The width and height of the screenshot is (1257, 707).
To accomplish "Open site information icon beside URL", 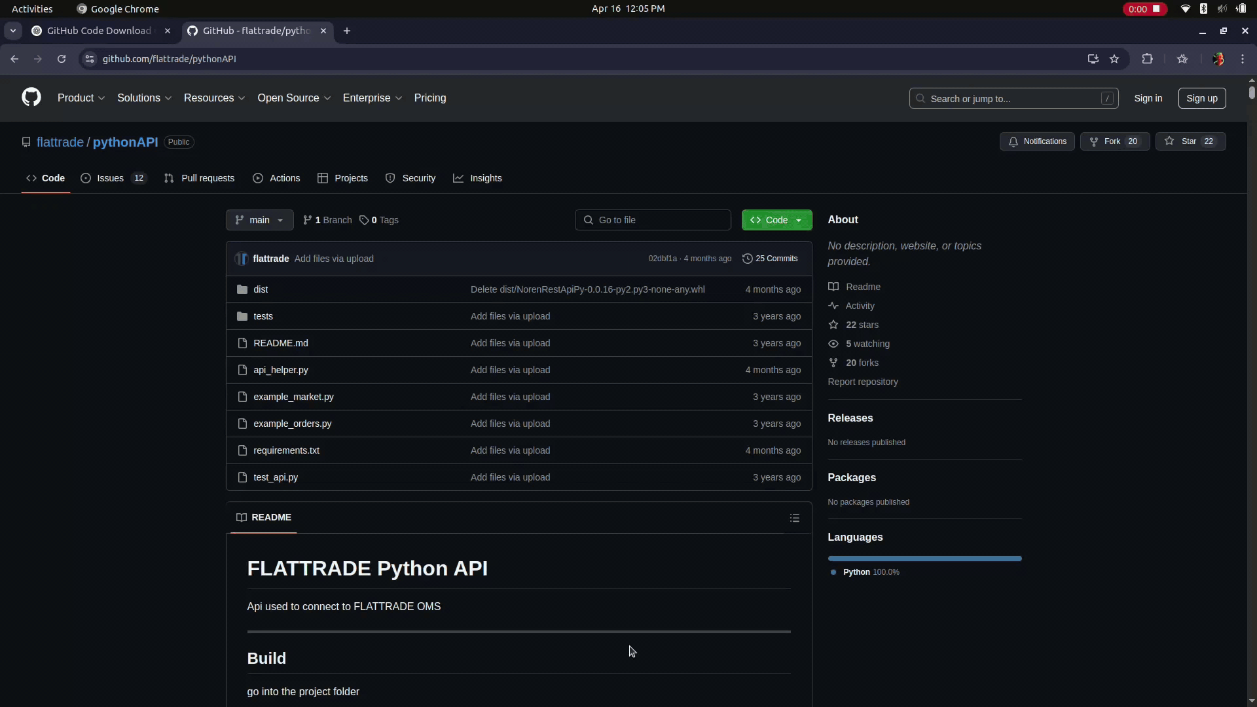I will pos(90,59).
